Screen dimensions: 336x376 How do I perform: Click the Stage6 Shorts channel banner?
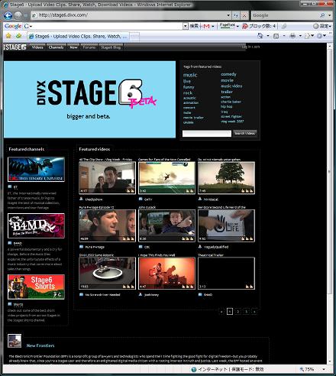(36, 287)
